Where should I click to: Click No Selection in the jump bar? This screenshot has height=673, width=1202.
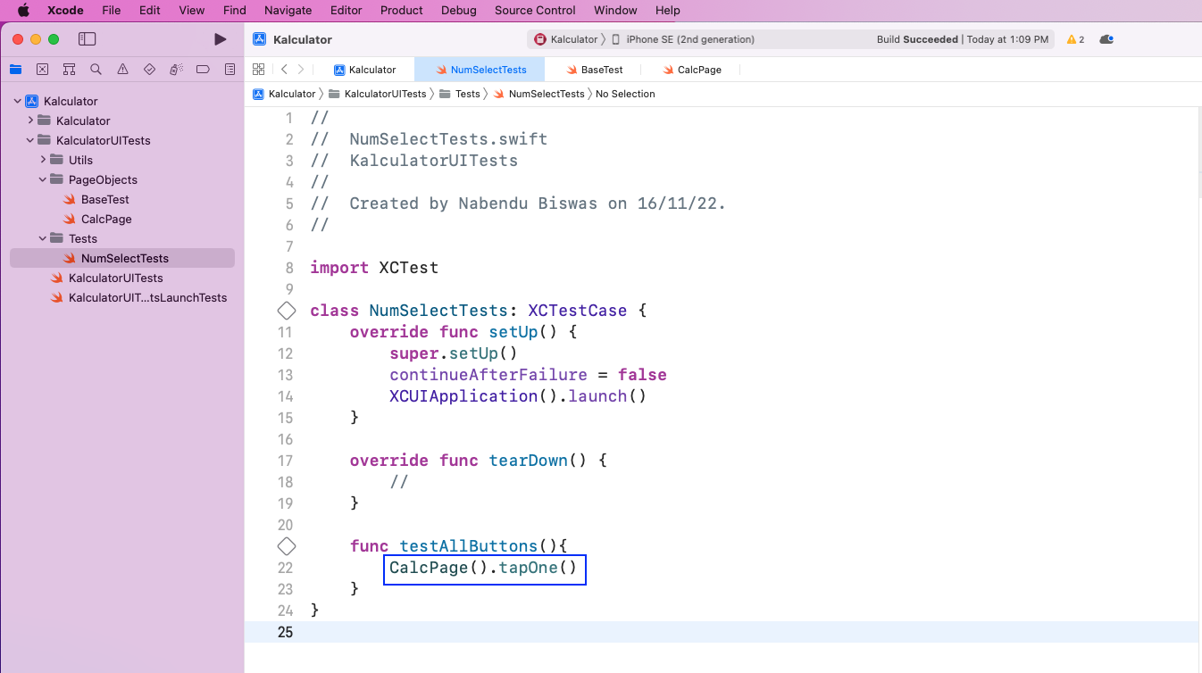click(x=625, y=94)
